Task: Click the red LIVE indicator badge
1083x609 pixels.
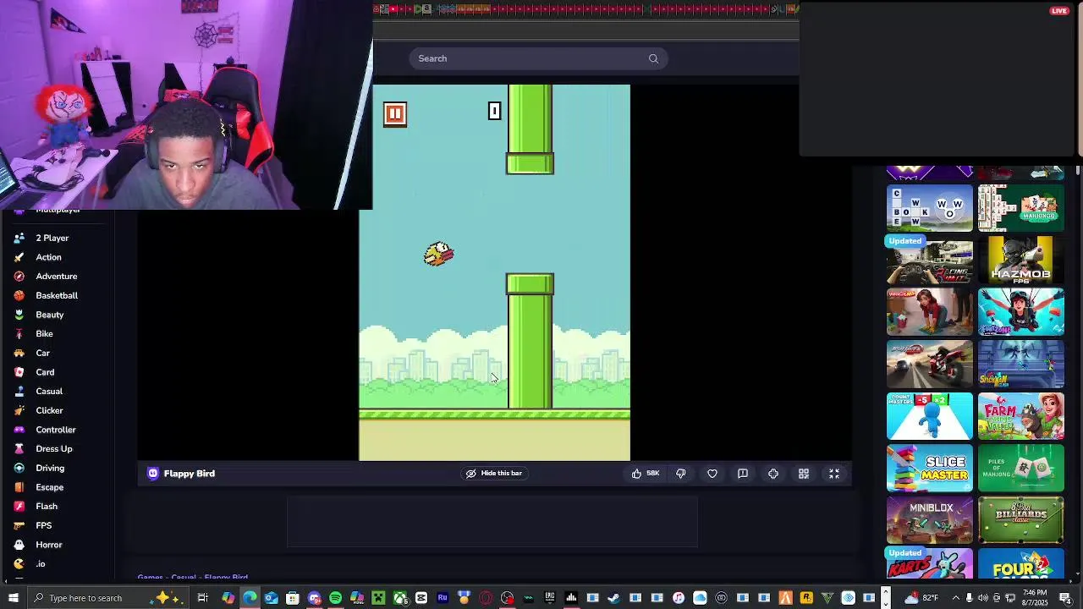Action: click(x=1059, y=10)
